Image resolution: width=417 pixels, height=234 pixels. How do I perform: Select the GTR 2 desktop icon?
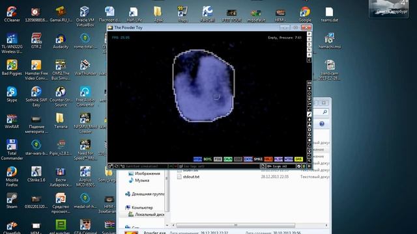[36, 41]
